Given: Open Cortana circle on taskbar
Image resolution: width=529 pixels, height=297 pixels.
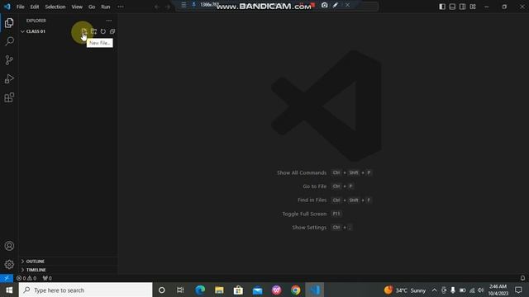Looking at the screenshot, I should coord(162,290).
